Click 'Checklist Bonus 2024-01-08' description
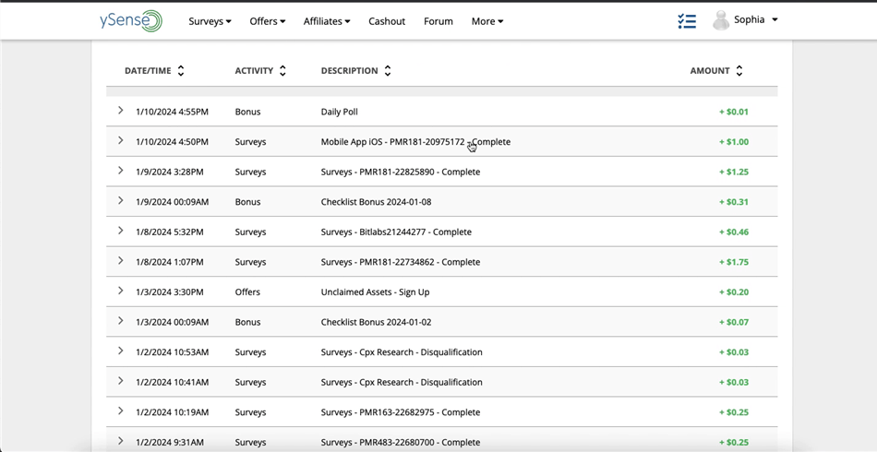The width and height of the screenshot is (877, 452). click(x=376, y=202)
